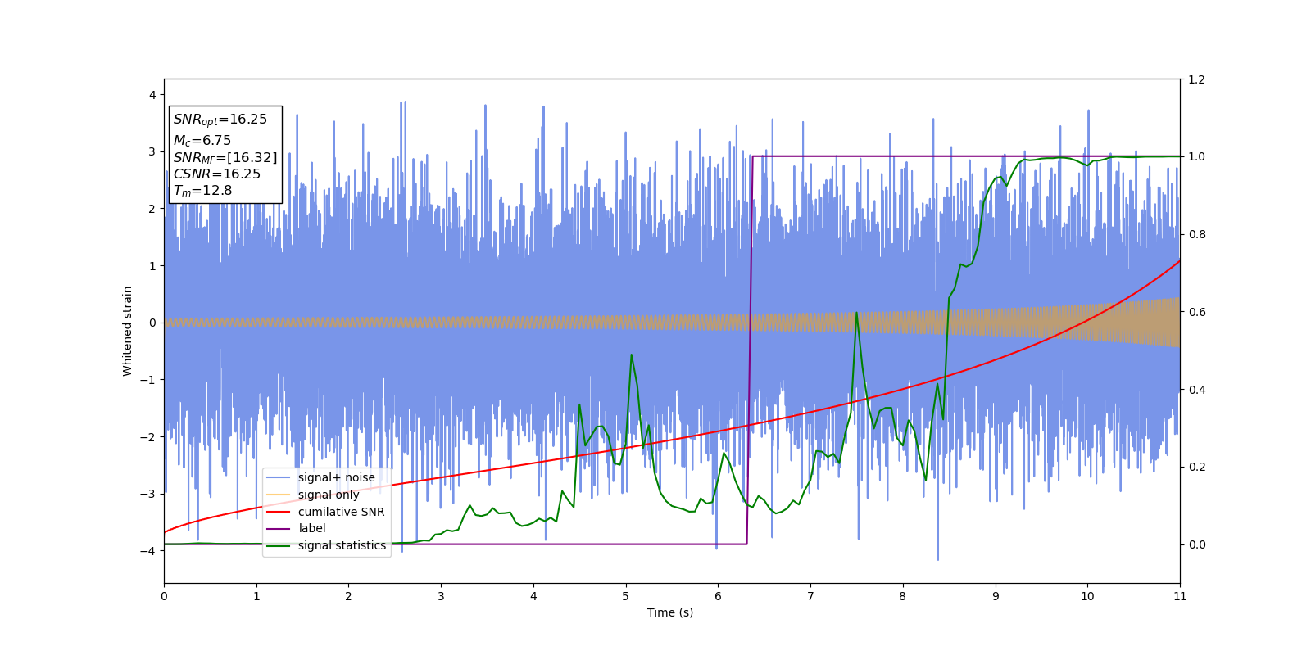Click the 'Whitened strain' y-axis label
Viewport: 1311px width, 655px height.
click(x=128, y=331)
